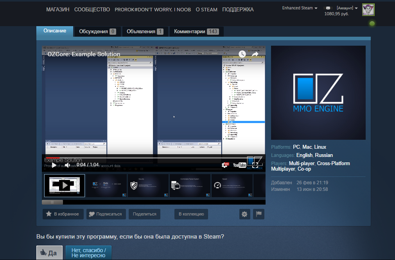The height and width of the screenshot is (260, 395).
Task: Expand the Enhanced Steam dropdown
Action: pyautogui.click(x=300, y=8)
